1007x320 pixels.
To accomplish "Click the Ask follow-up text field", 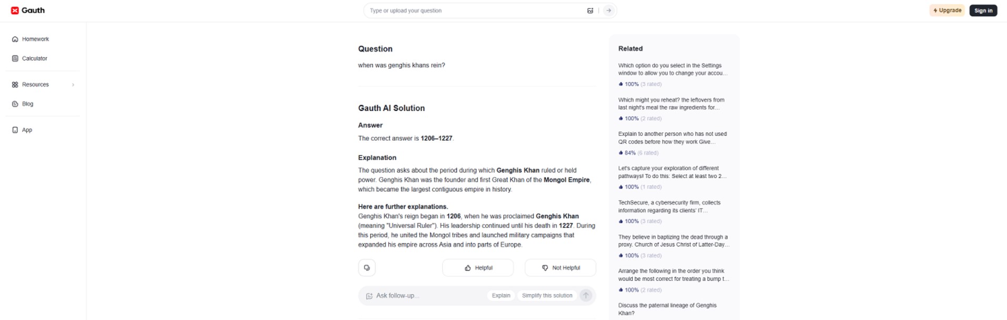I will pyautogui.click(x=426, y=296).
